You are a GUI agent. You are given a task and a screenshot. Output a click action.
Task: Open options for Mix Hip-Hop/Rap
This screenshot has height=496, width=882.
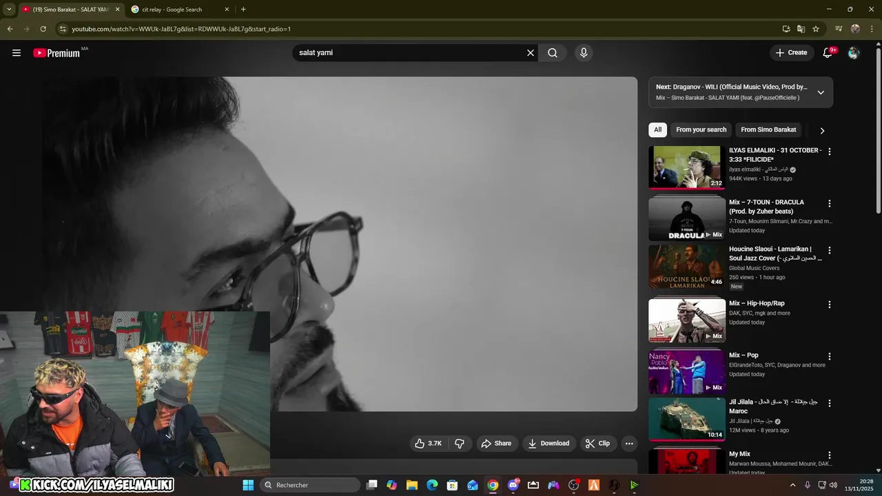830,304
